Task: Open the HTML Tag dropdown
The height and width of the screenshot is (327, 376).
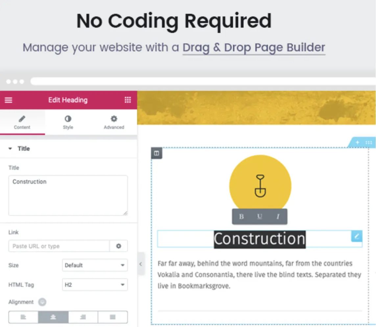Action: pyautogui.click(x=95, y=285)
